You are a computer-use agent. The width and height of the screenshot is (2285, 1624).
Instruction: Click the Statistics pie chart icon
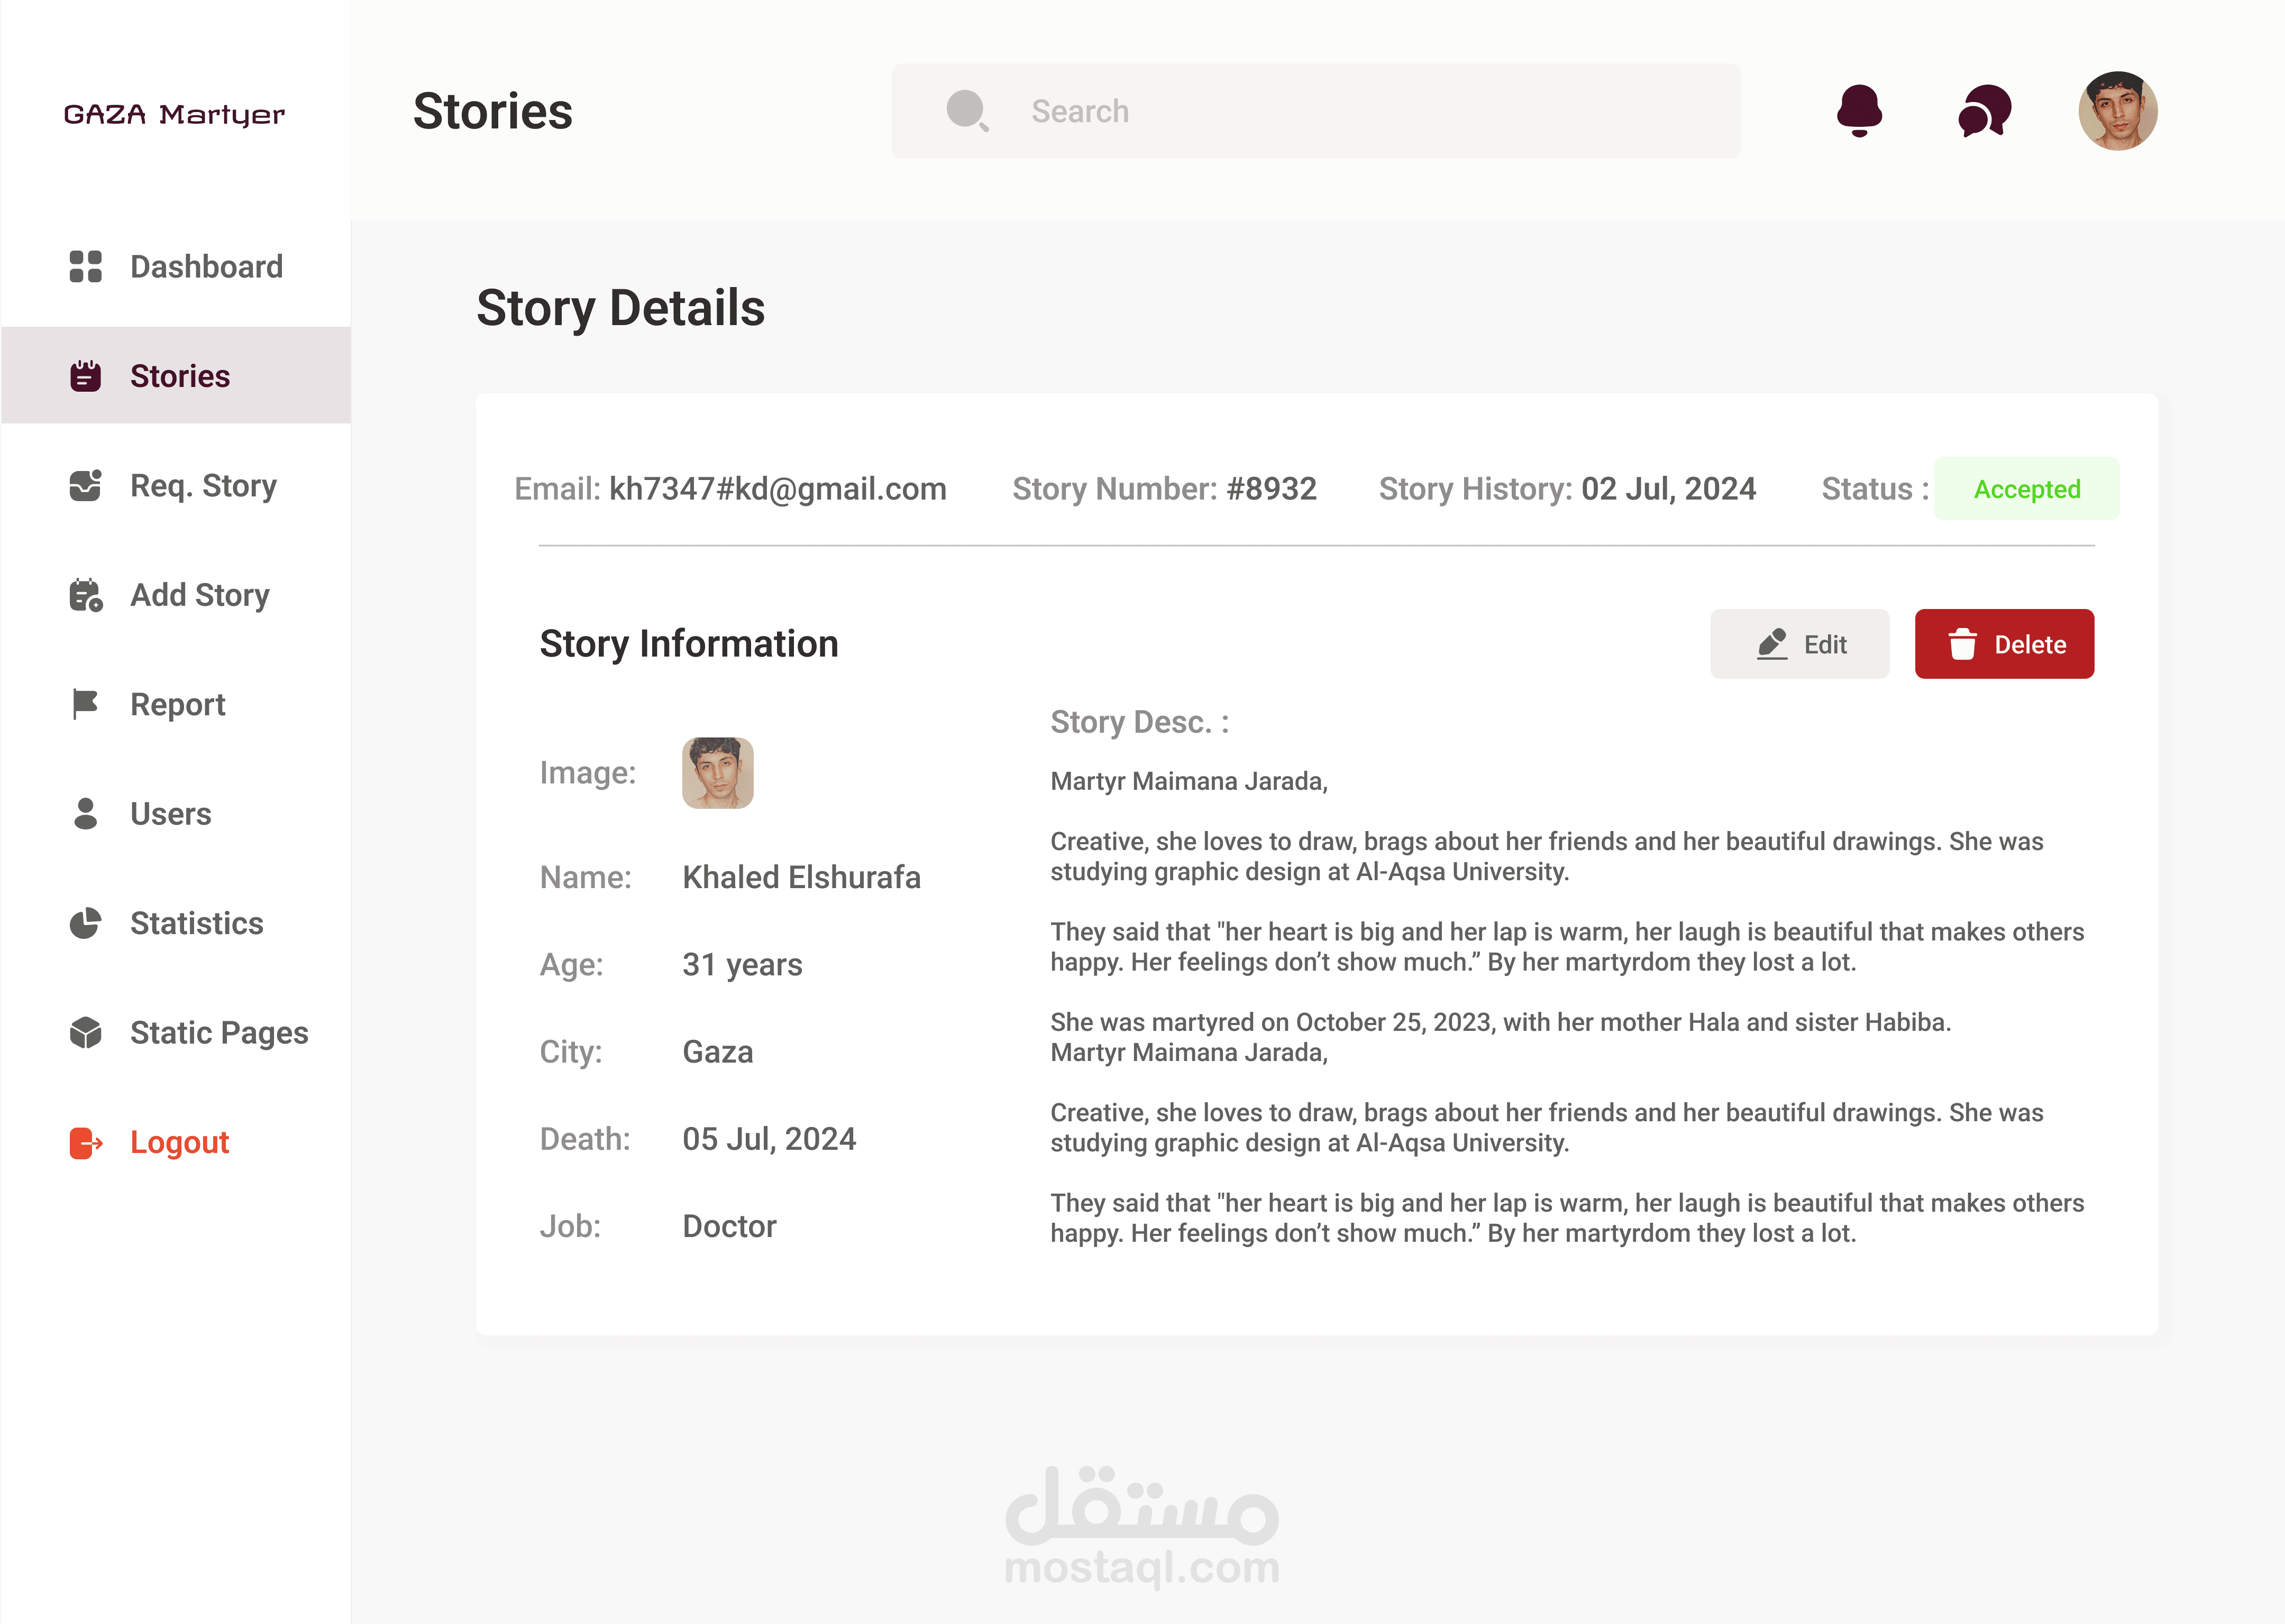86,923
